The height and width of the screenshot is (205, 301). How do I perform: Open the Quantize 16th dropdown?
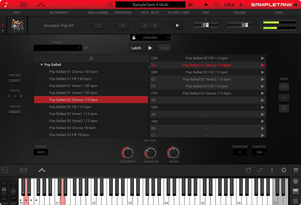[259, 152]
